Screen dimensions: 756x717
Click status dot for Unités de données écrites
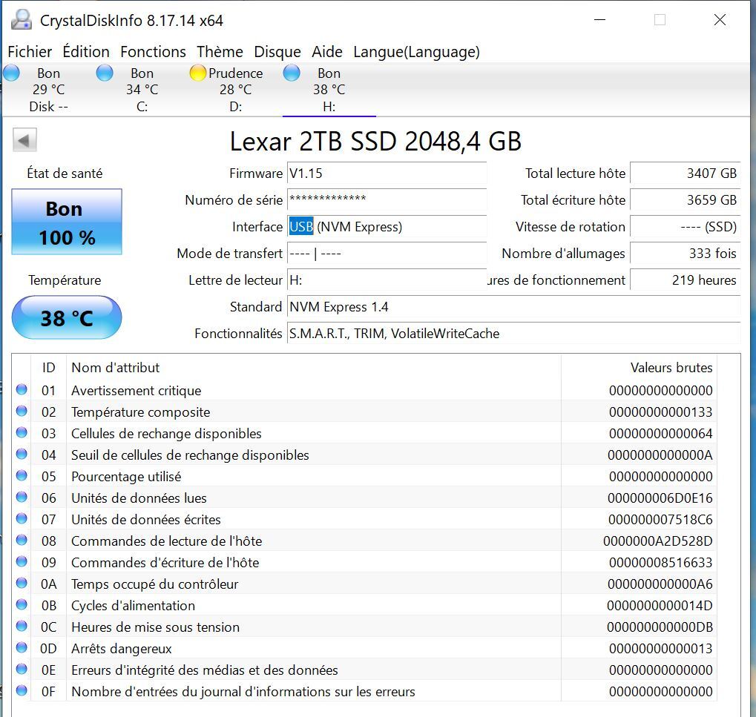click(x=22, y=518)
